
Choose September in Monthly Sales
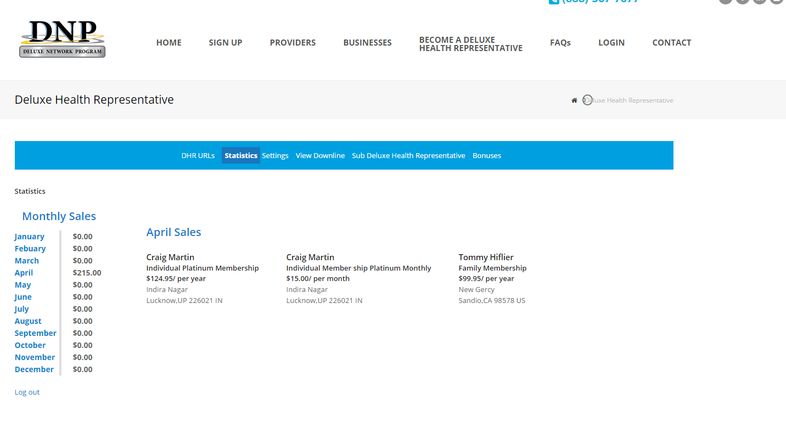pos(36,333)
